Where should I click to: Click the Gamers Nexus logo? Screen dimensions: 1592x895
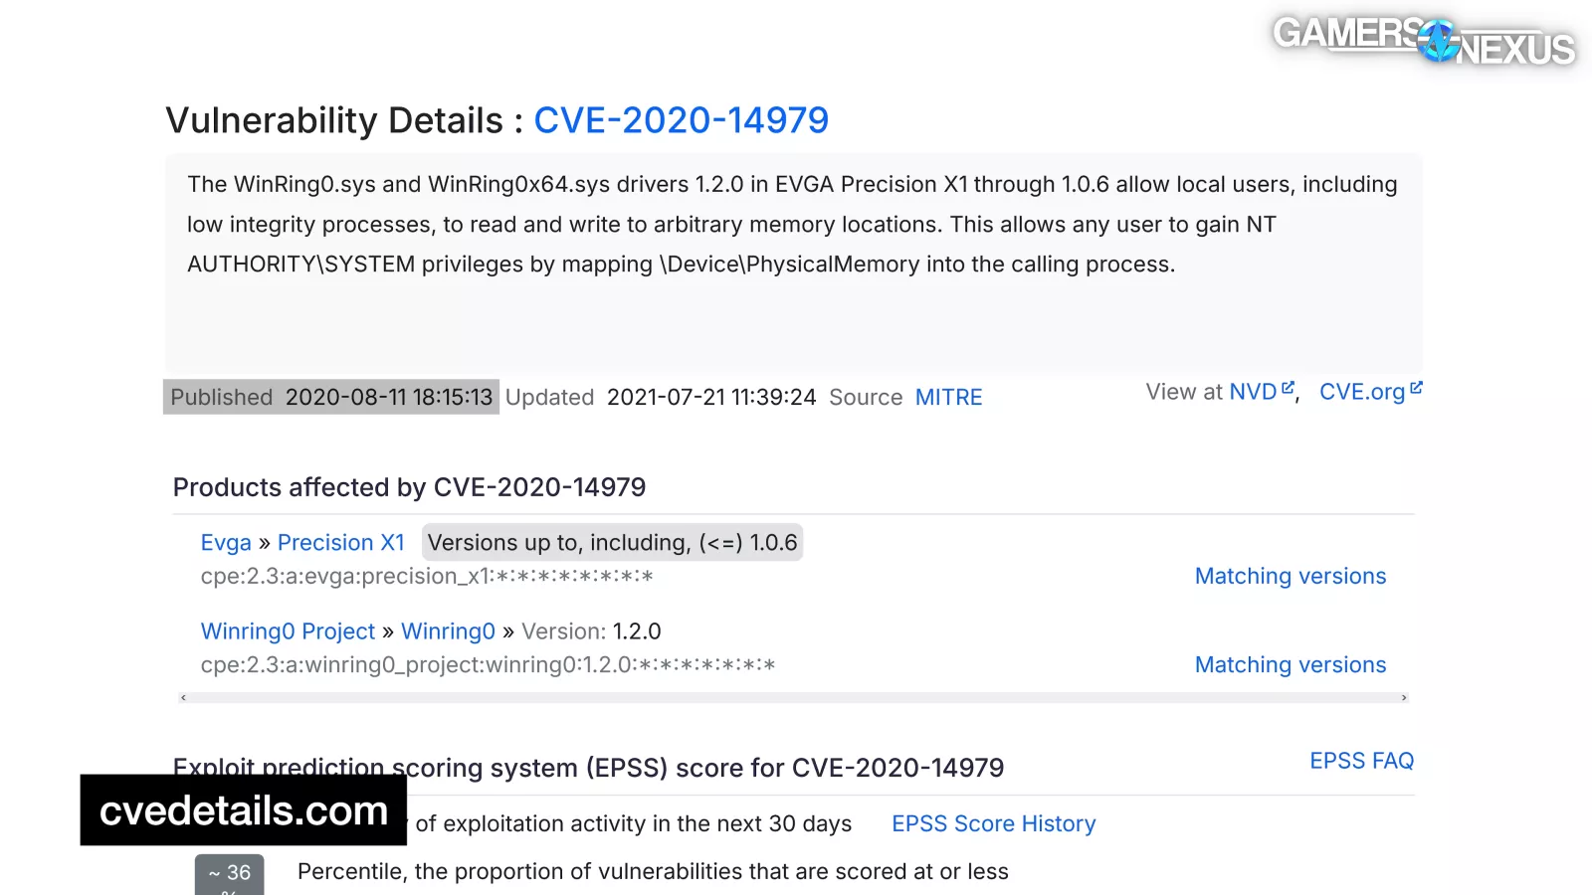1423,40
